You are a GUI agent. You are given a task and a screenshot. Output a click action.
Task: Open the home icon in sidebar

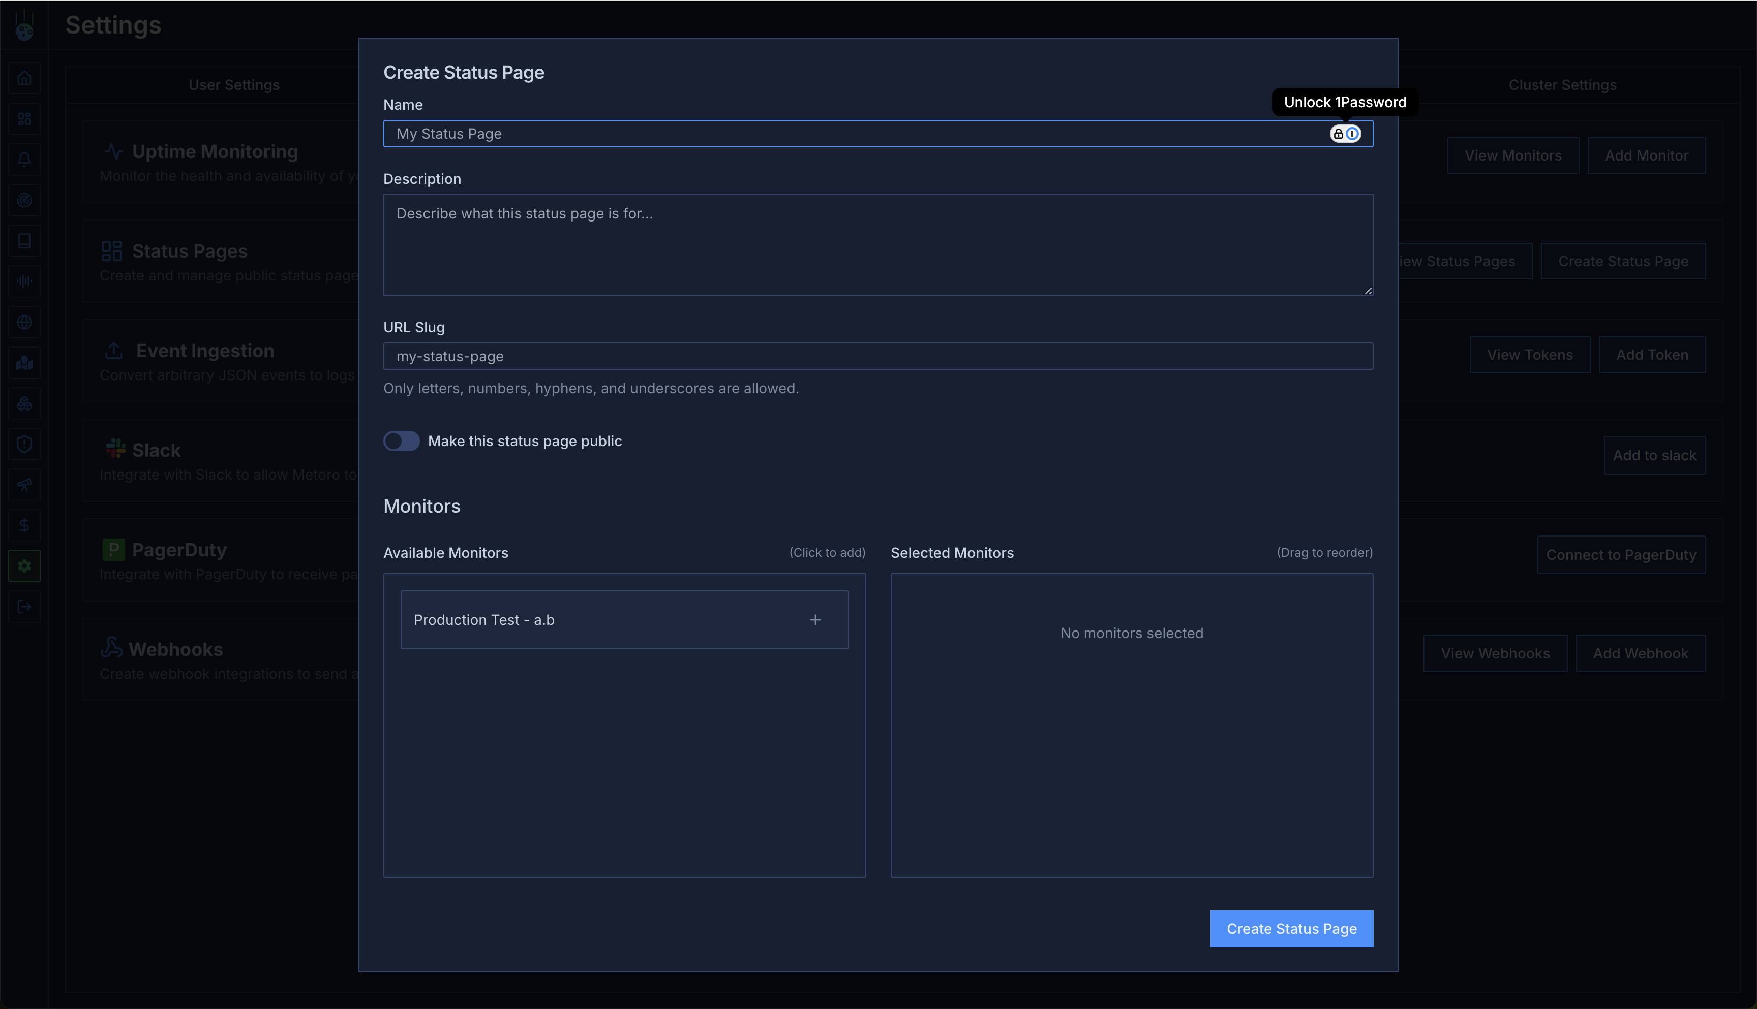24,78
